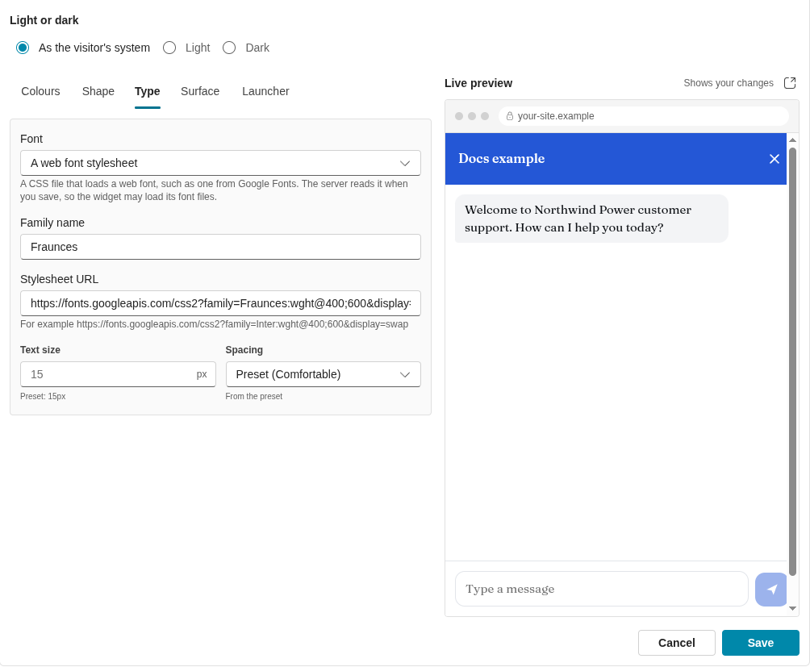The height and width of the screenshot is (667, 810).
Task: Save the widget appearance changes
Action: pos(761,643)
